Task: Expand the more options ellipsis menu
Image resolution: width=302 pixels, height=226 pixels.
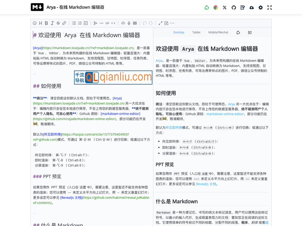Action: pos(172,23)
